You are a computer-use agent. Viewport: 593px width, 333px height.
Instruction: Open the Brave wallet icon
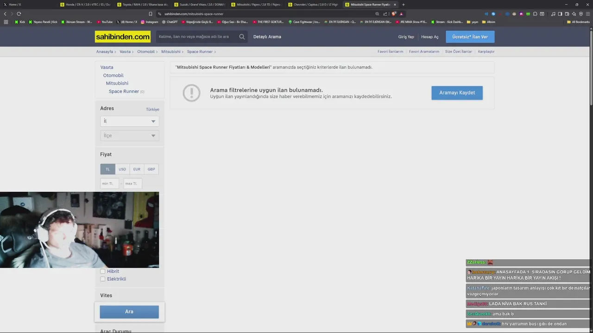pyautogui.click(x=567, y=14)
